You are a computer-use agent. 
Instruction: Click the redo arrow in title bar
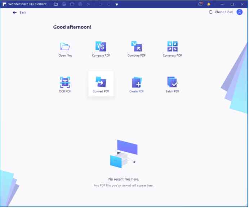tap(108, 4)
